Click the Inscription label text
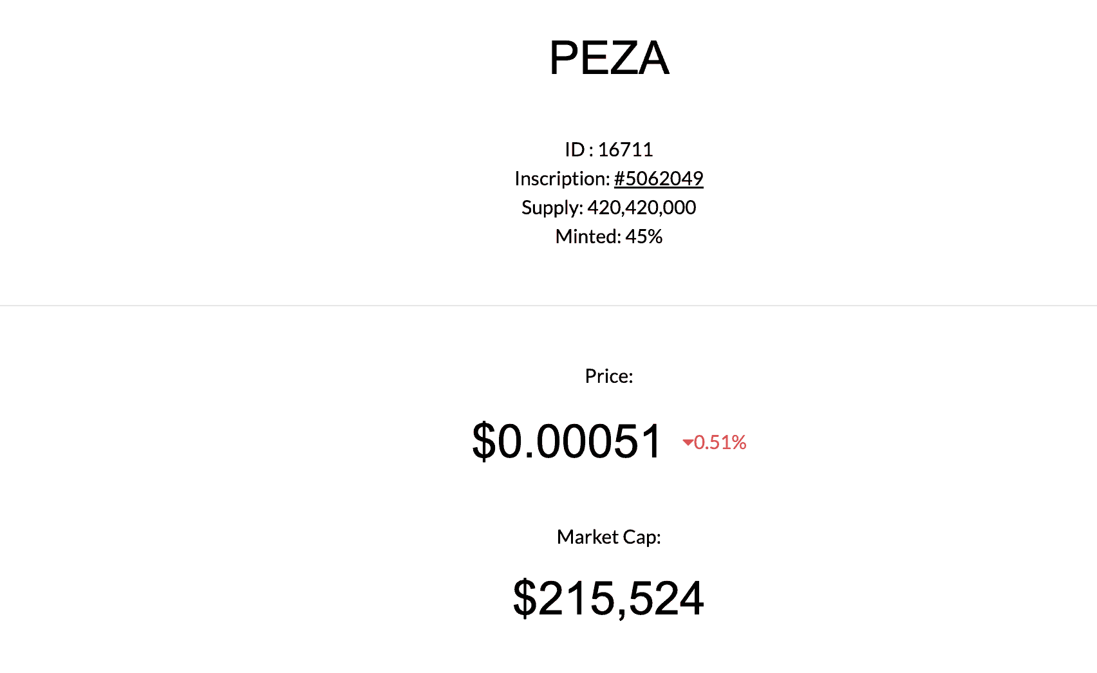This screenshot has width=1097, height=673. (562, 178)
